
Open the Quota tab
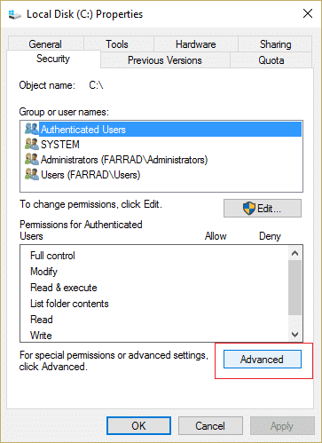click(x=271, y=60)
